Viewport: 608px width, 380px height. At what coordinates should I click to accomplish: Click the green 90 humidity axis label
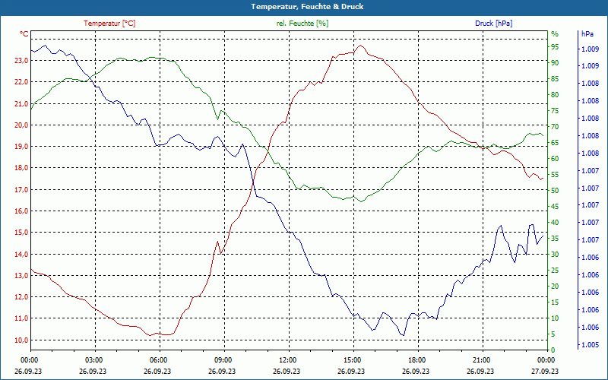555,63
